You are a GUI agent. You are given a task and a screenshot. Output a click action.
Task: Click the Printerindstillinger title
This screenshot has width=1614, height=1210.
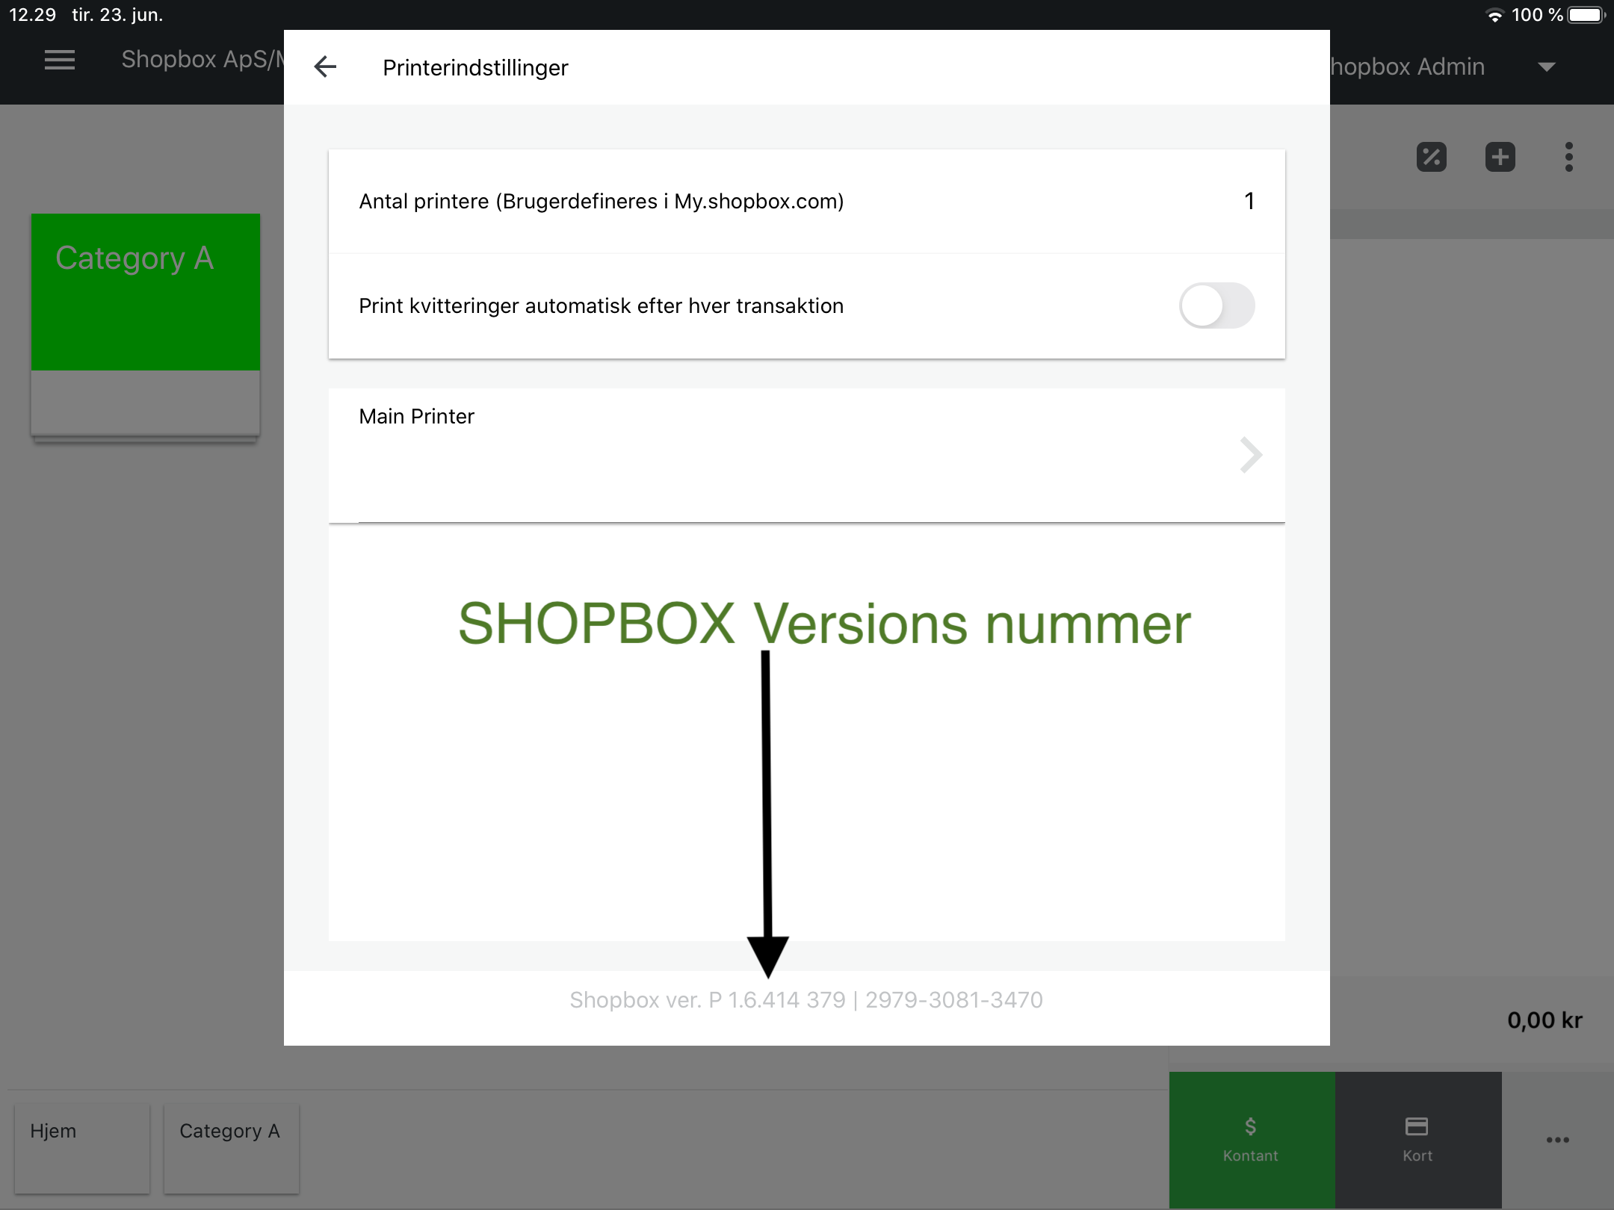[475, 68]
